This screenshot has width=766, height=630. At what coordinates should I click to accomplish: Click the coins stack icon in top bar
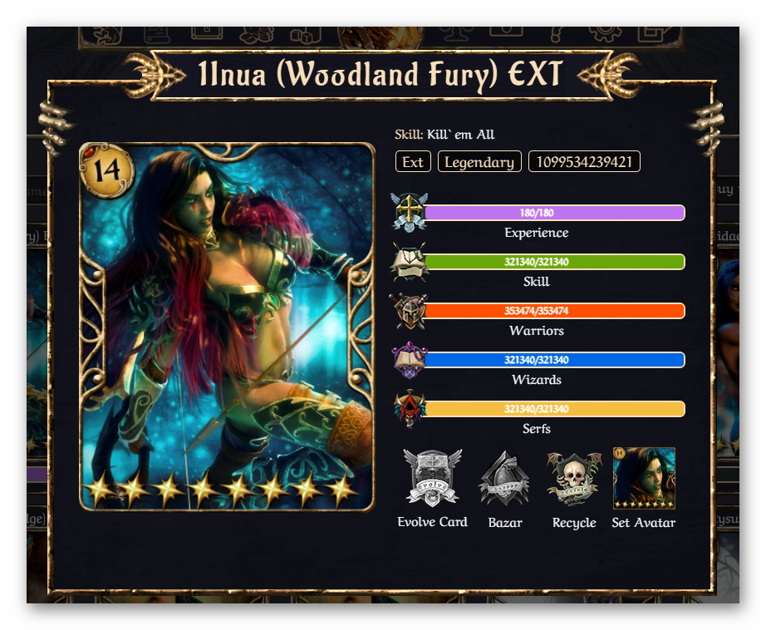pos(257,34)
